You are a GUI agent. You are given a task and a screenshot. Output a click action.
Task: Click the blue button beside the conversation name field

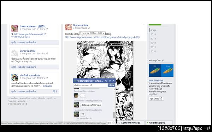click(111, 85)
